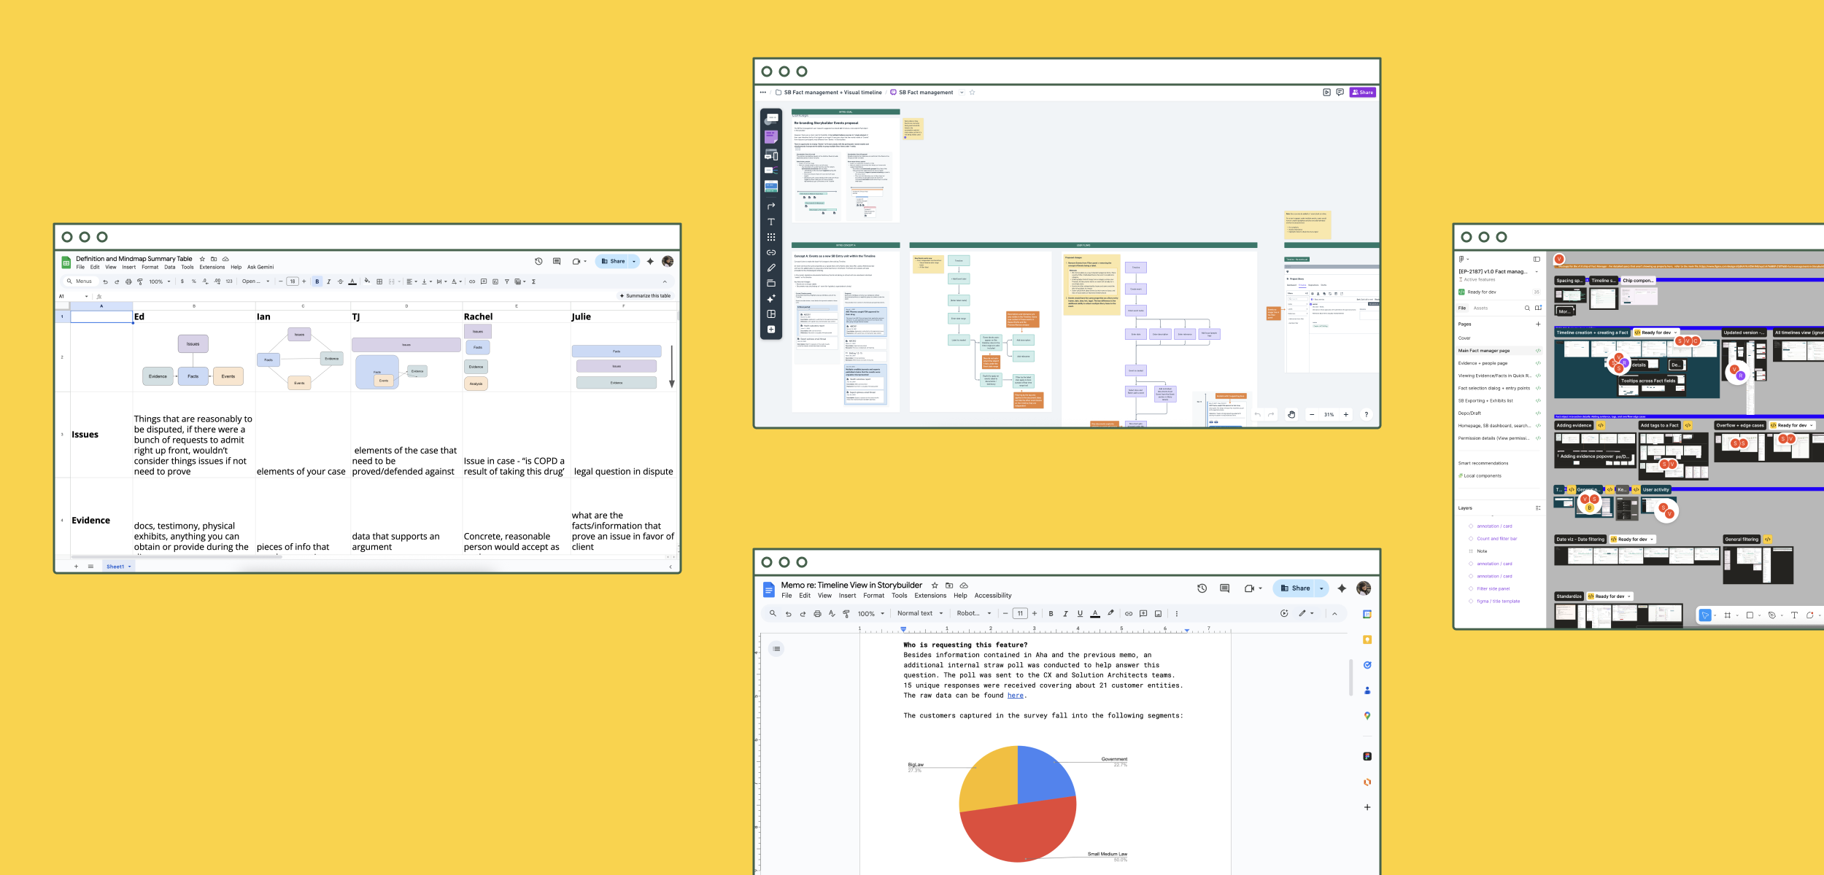Click the functions sigma icon in Sheets
This screenshot has width=1824, height=875.
(x=533, y=281)
